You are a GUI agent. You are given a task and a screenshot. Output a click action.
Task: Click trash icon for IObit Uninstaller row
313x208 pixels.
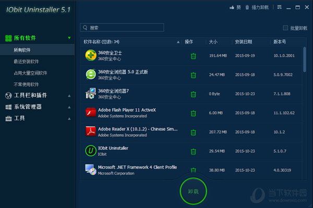click(193, 151)
